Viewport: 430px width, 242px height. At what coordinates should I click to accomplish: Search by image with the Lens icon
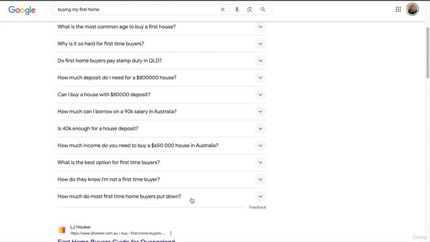coord(249,9)
